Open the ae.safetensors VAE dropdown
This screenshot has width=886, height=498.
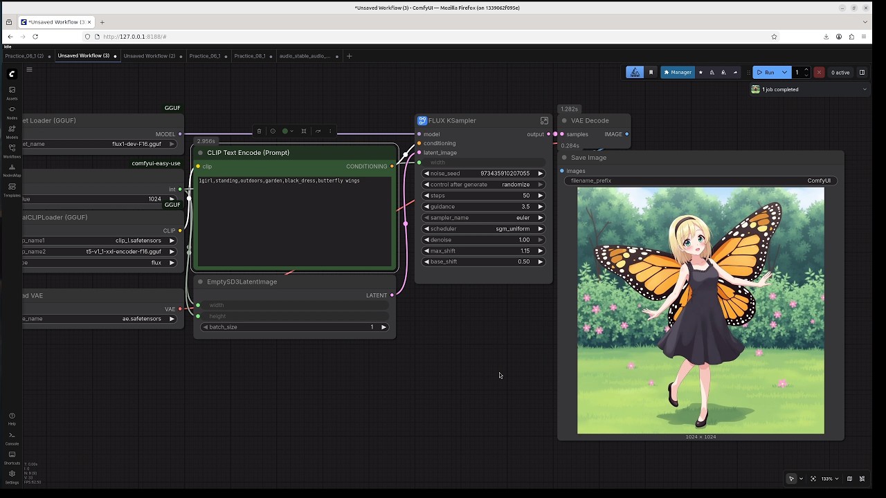point(100,319)
